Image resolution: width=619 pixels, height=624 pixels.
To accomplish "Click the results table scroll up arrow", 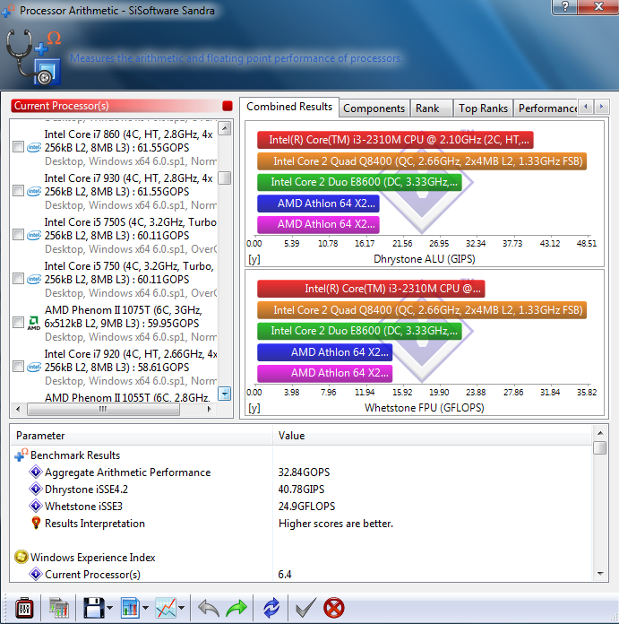I will click(x=600, y=432).
